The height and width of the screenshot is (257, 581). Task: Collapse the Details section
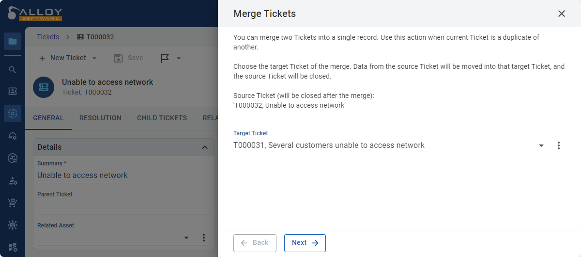[x=205, y=147]
